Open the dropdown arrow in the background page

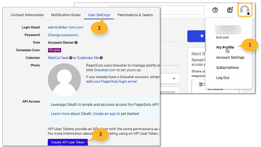[x=174, y=78]
